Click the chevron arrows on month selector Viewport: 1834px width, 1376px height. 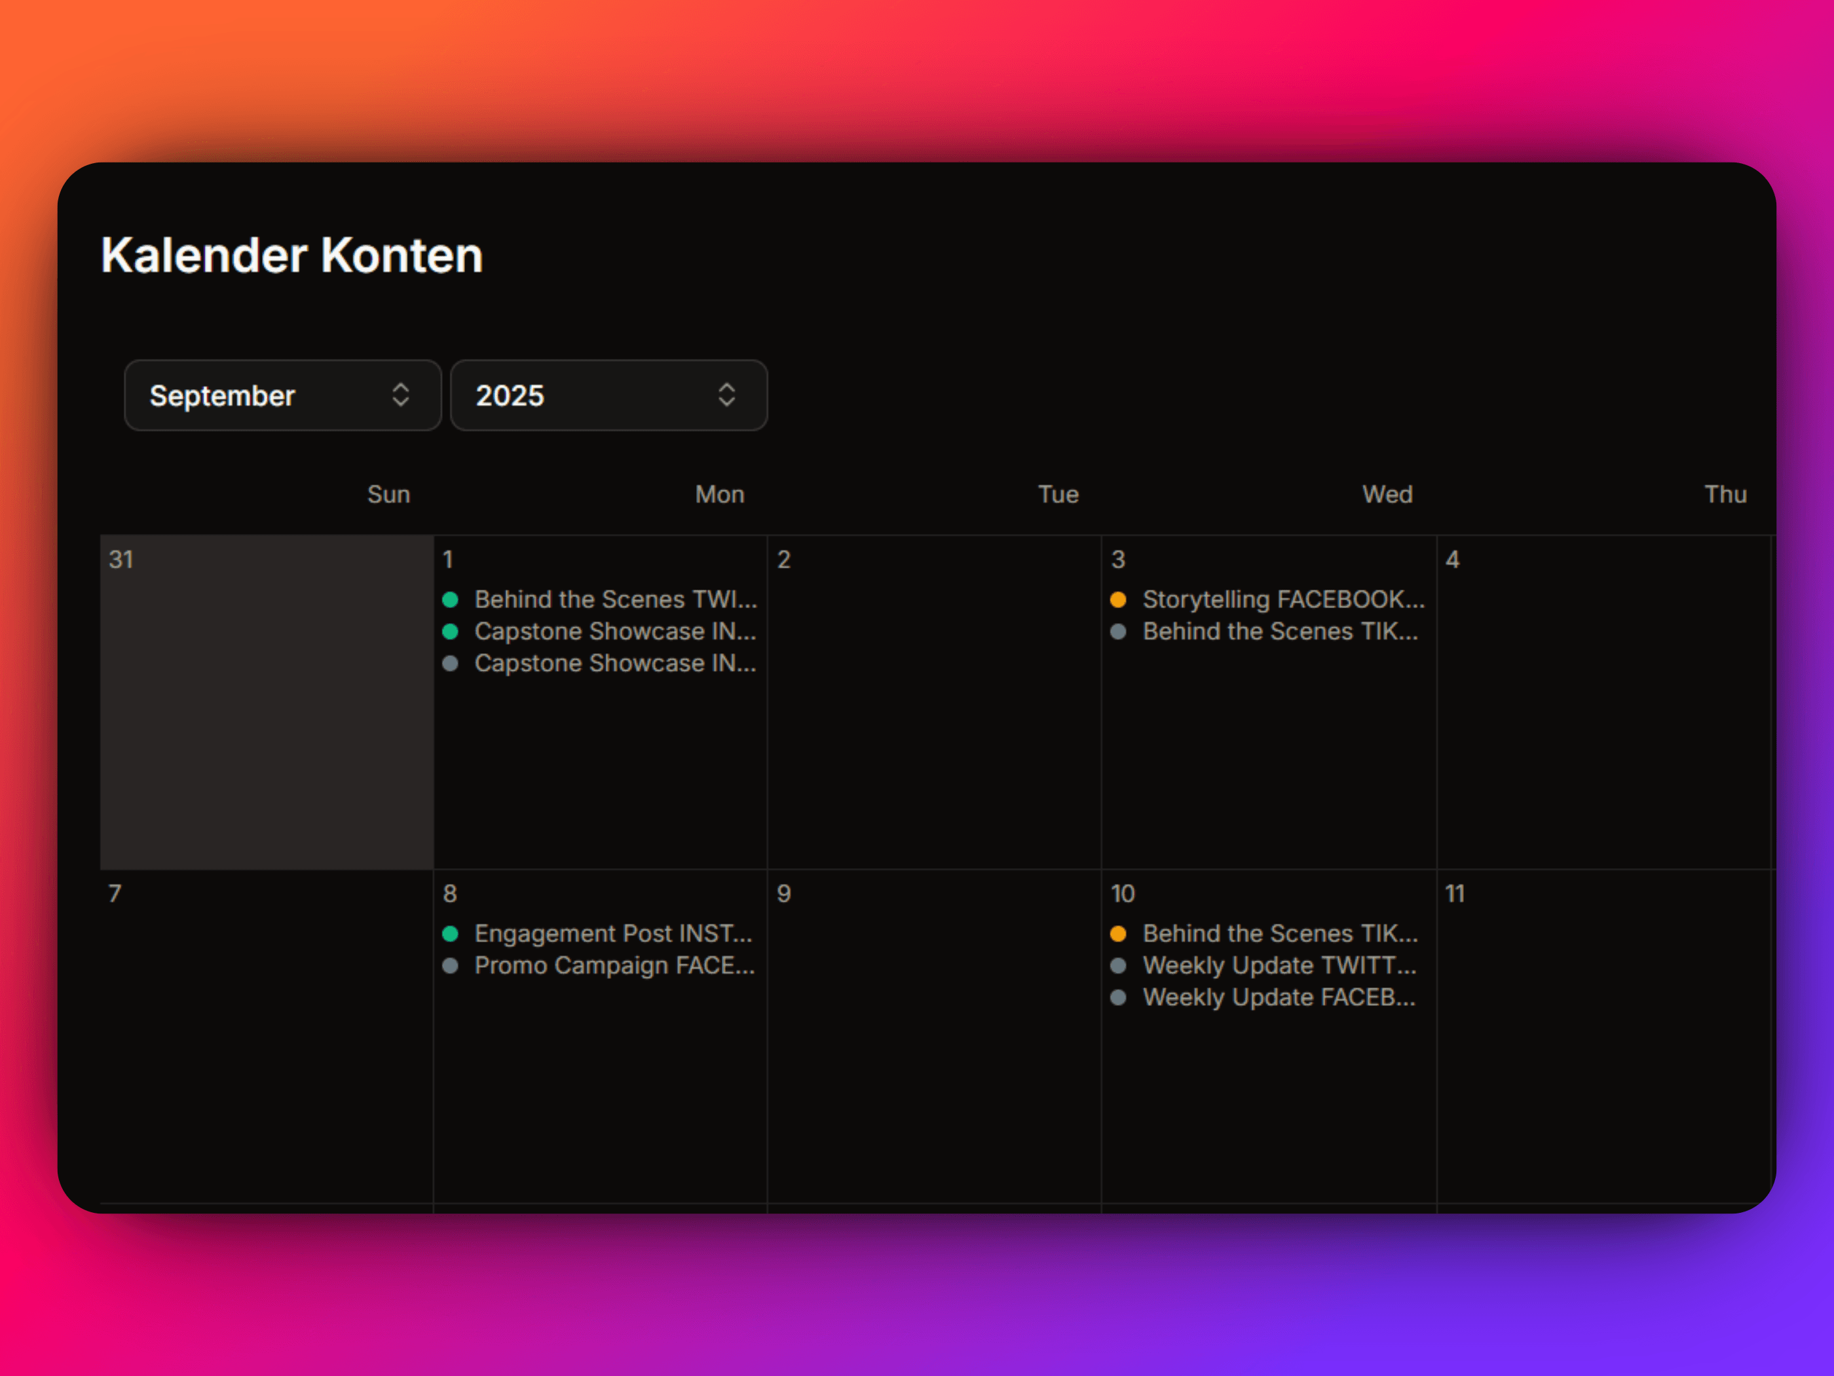click(400, 395)
